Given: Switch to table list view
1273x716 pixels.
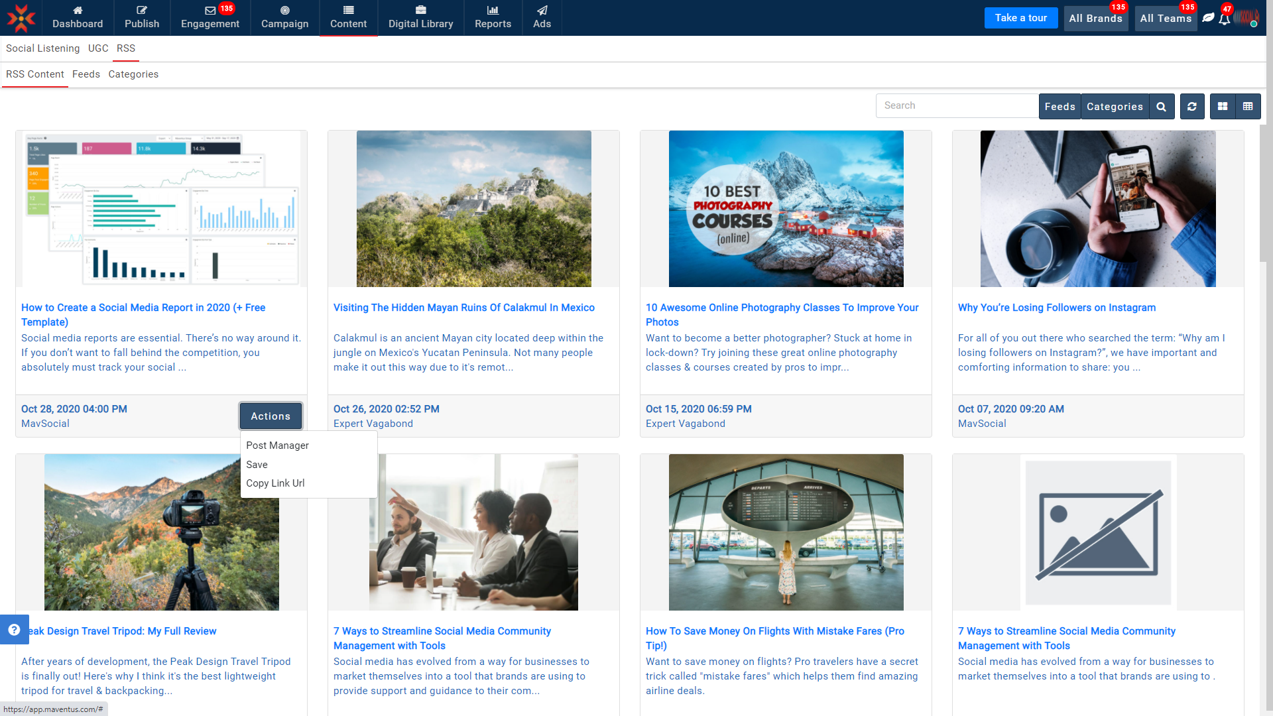Looking at the screenshot, I should [1248, 107].
